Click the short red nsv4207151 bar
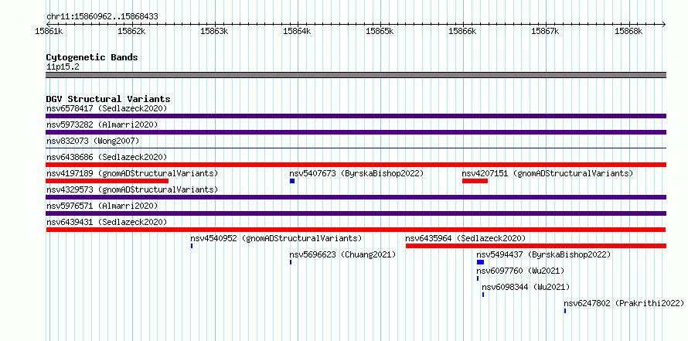 (475, 181)
